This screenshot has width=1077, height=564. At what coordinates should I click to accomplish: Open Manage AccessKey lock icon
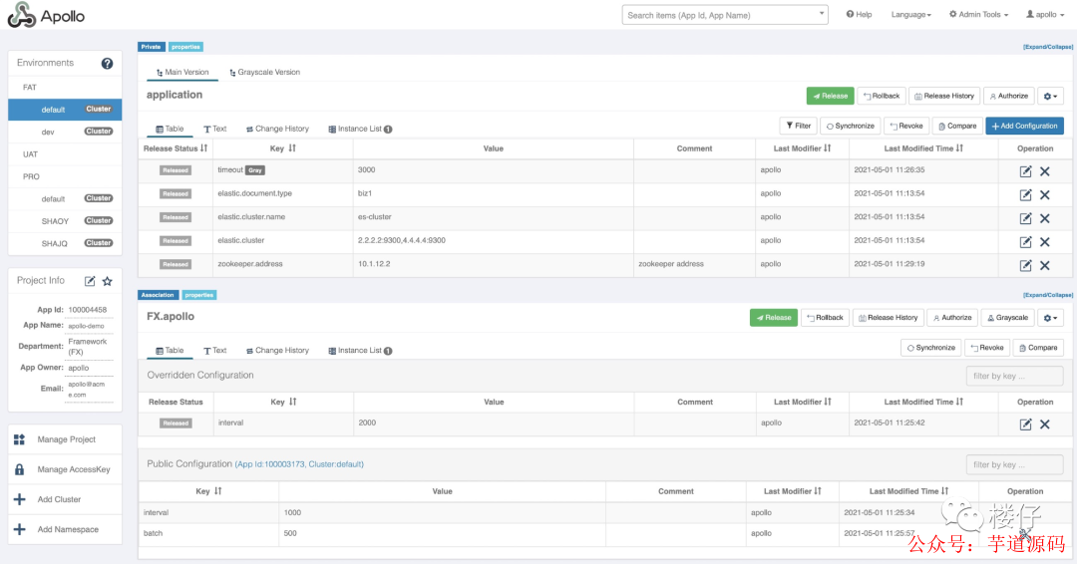19,469
